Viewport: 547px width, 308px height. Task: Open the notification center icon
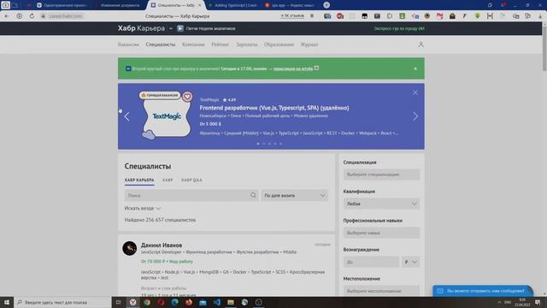click(x=538, y=302)
